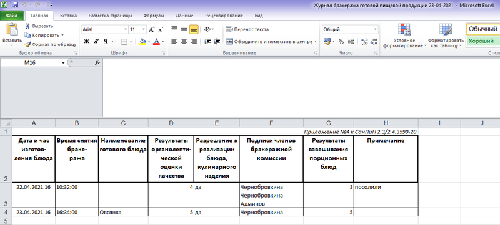Center text horizontally
This screenshot has height=225, width=500.
pos(184,41)
